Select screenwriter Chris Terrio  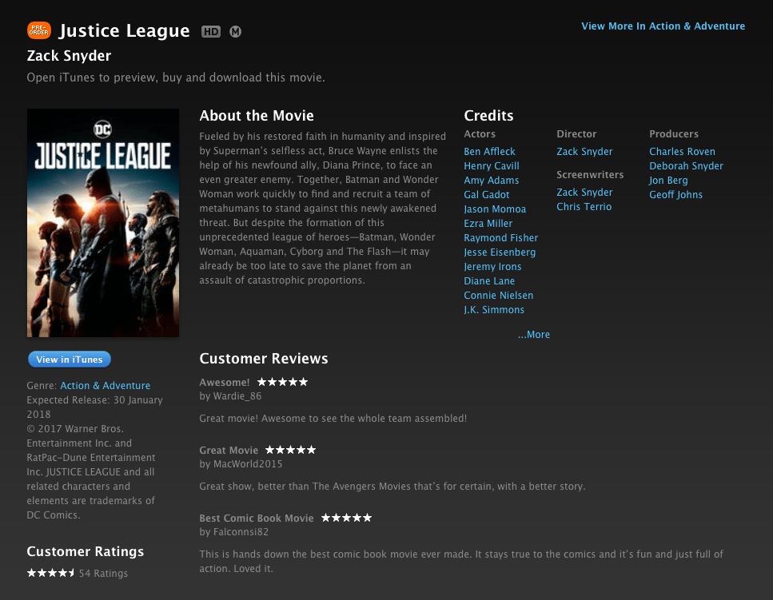coord(584,207)
